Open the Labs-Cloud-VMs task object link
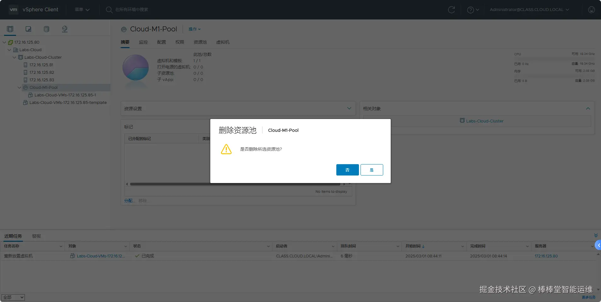The image size is (601, 302). (x=101, y=256)
